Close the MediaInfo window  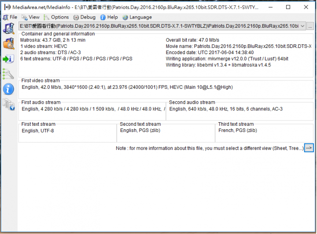point(306,7)
